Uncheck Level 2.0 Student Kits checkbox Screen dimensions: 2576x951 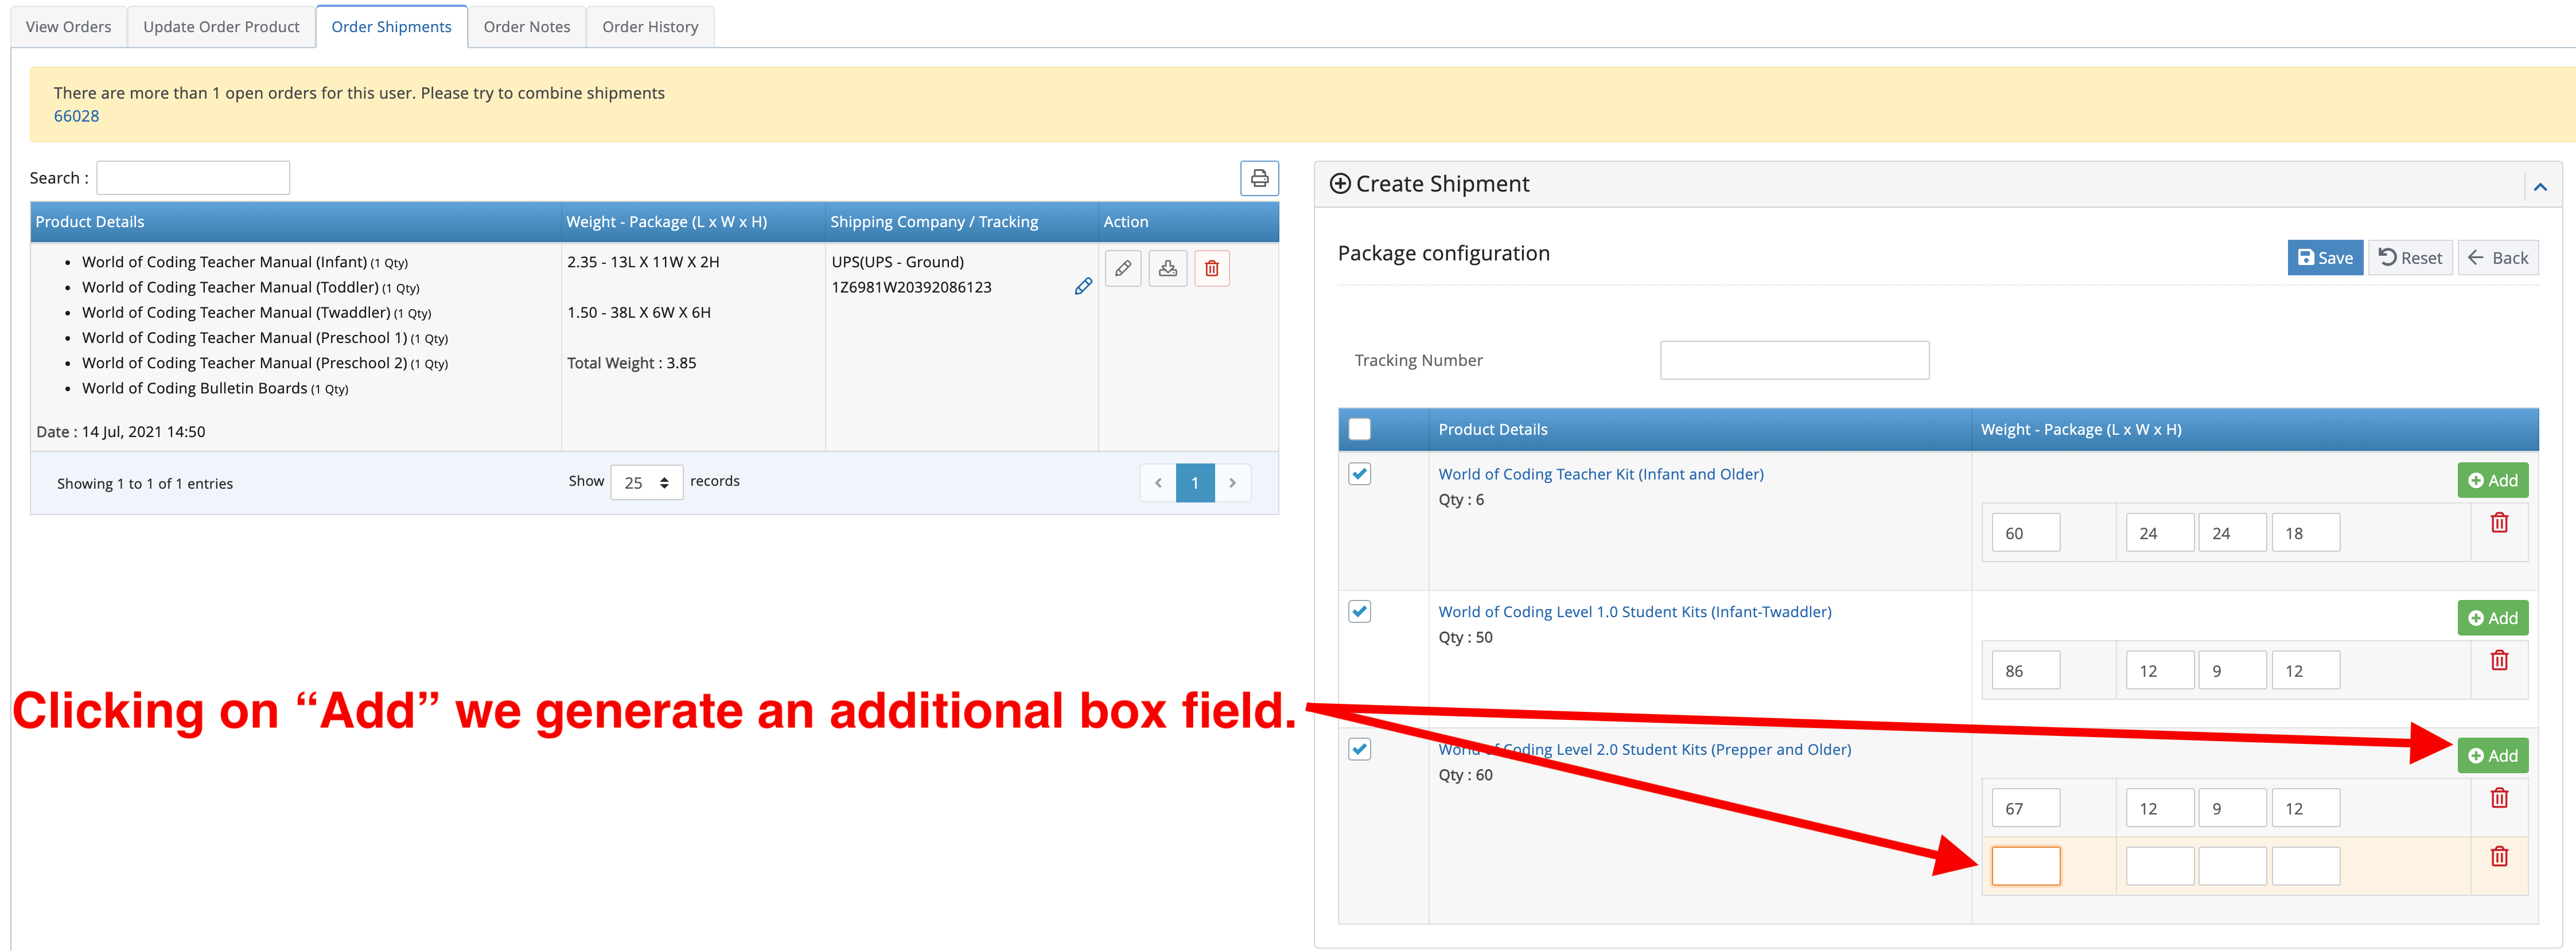tap(1359, 749)
